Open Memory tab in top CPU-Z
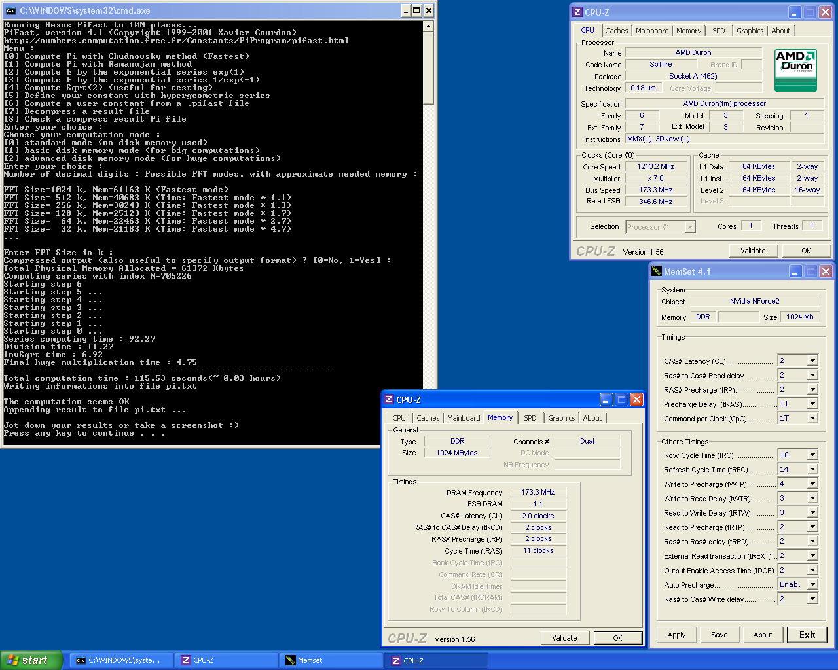 click(x=689, y=31)
